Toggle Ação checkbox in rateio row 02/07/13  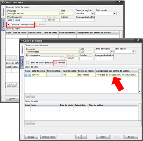pos(27,75)
